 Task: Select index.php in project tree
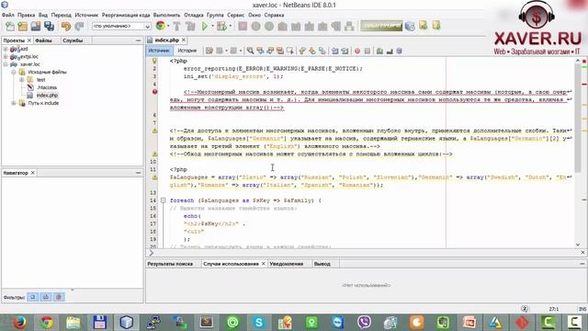[47, 96]
